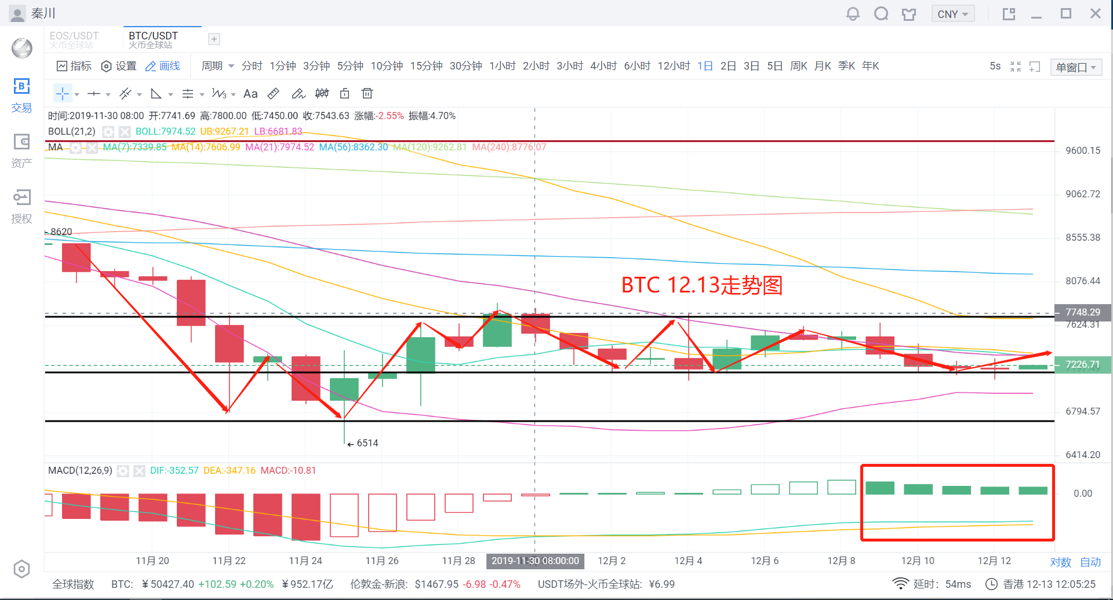
Task: Click the 全球指数 status bar label
Action: pos(73,584)
